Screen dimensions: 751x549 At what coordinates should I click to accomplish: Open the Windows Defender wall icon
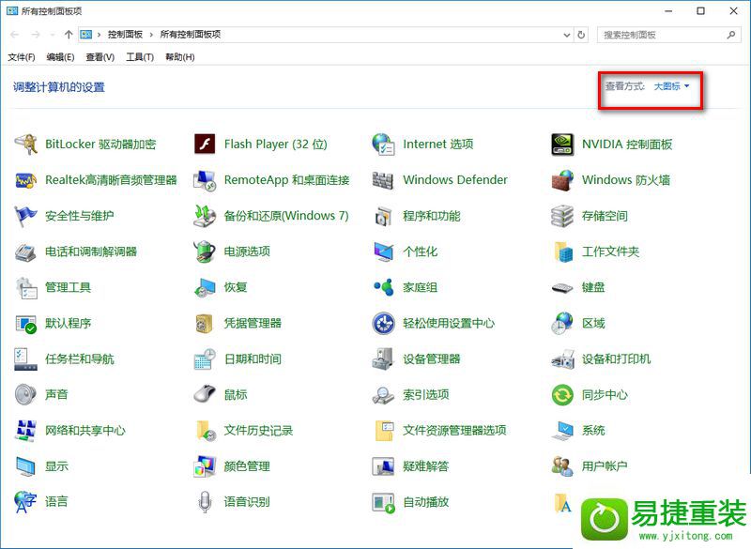383,180
